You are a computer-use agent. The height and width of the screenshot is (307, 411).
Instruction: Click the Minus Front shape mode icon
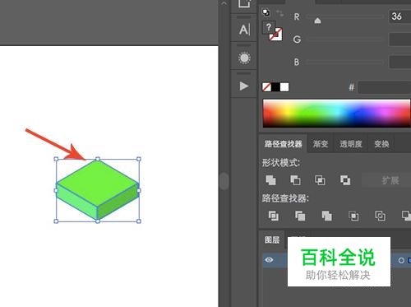(295, 180)
